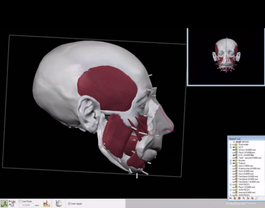Click the white sculpted head icon
This screenshot has width=265, height=208.
[x=59, y=204]
